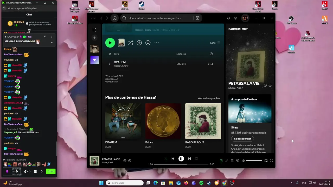Open more options dots for the album

pos(156,43)
